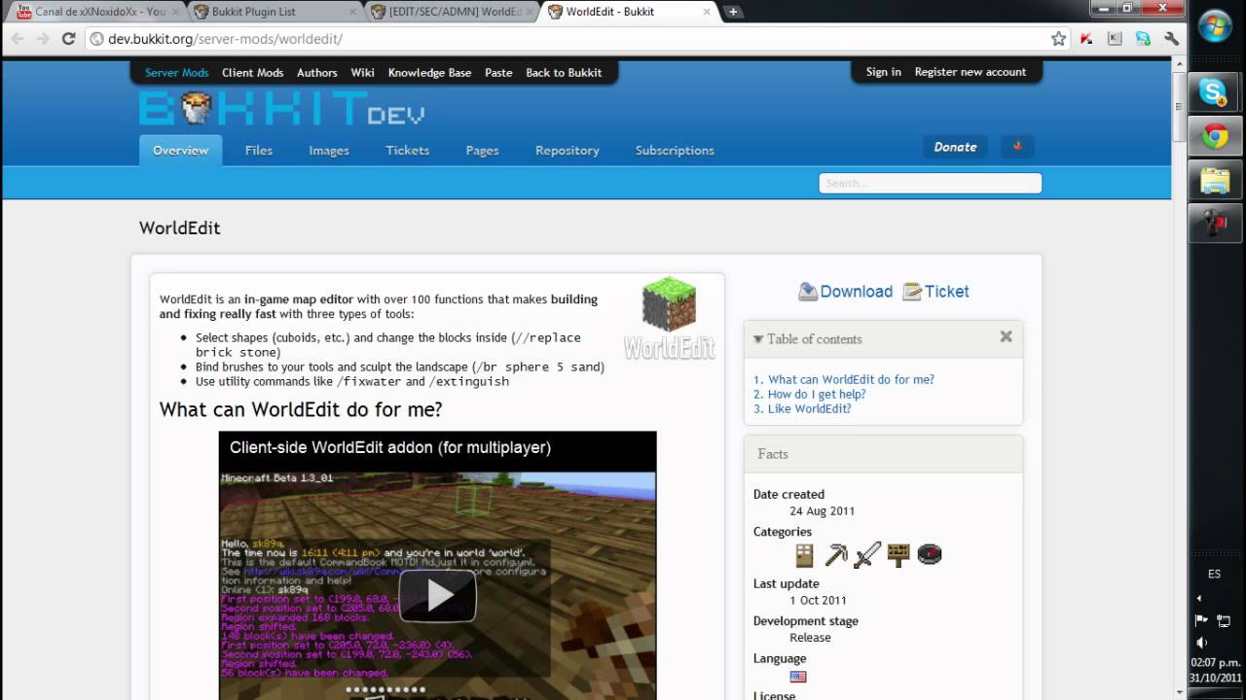Click the volume speaker tray icon
Image resolution: width=1246 pixels, height=700 pixels.
[x=1201, y=642]
